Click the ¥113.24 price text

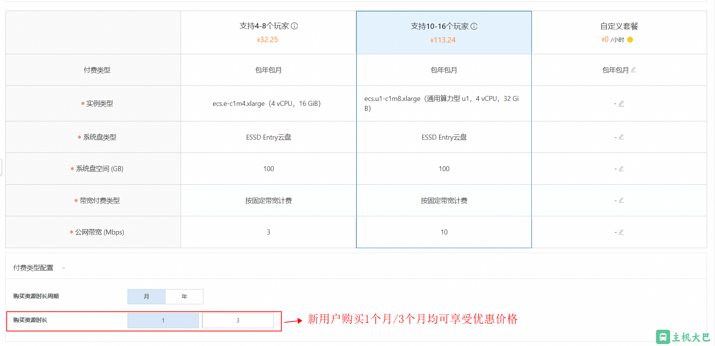click(x=443, y=40)
